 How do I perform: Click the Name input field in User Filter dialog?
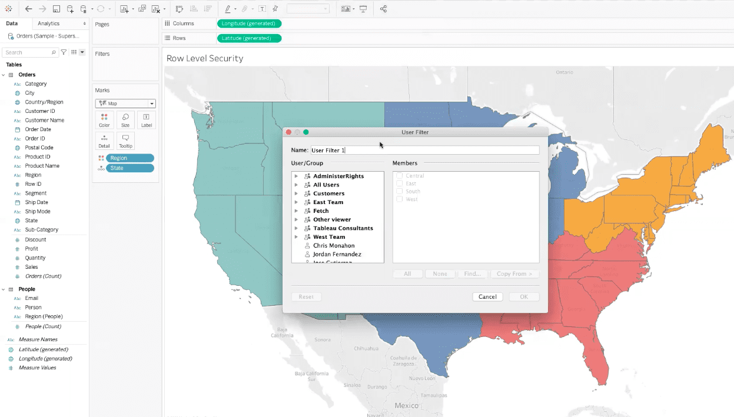point(424,150)
